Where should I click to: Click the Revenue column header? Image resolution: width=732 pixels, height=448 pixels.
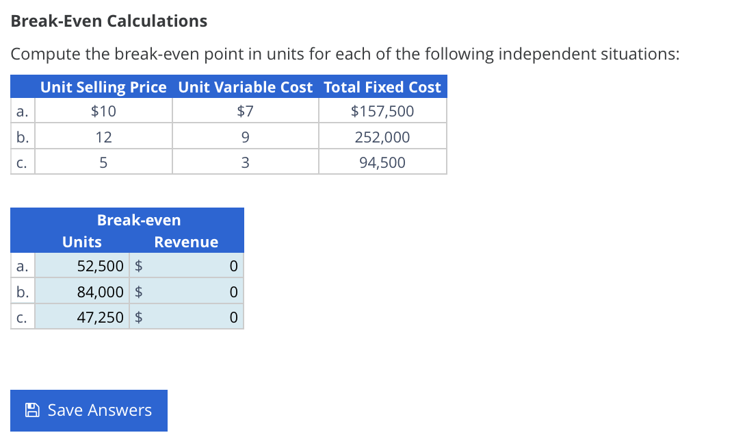185,241
